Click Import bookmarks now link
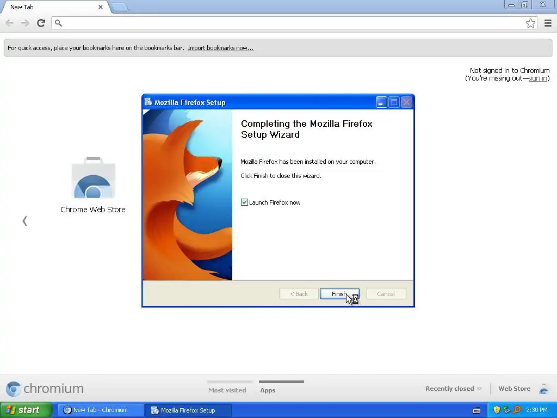The height and width of the screenshot is (418, 557). [221, 48]
